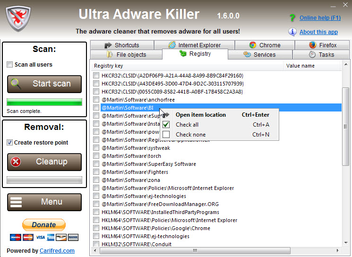Click the arrow icon beside Open item location
The width and height of the screenshot is (352, 257).
[166, 115]
